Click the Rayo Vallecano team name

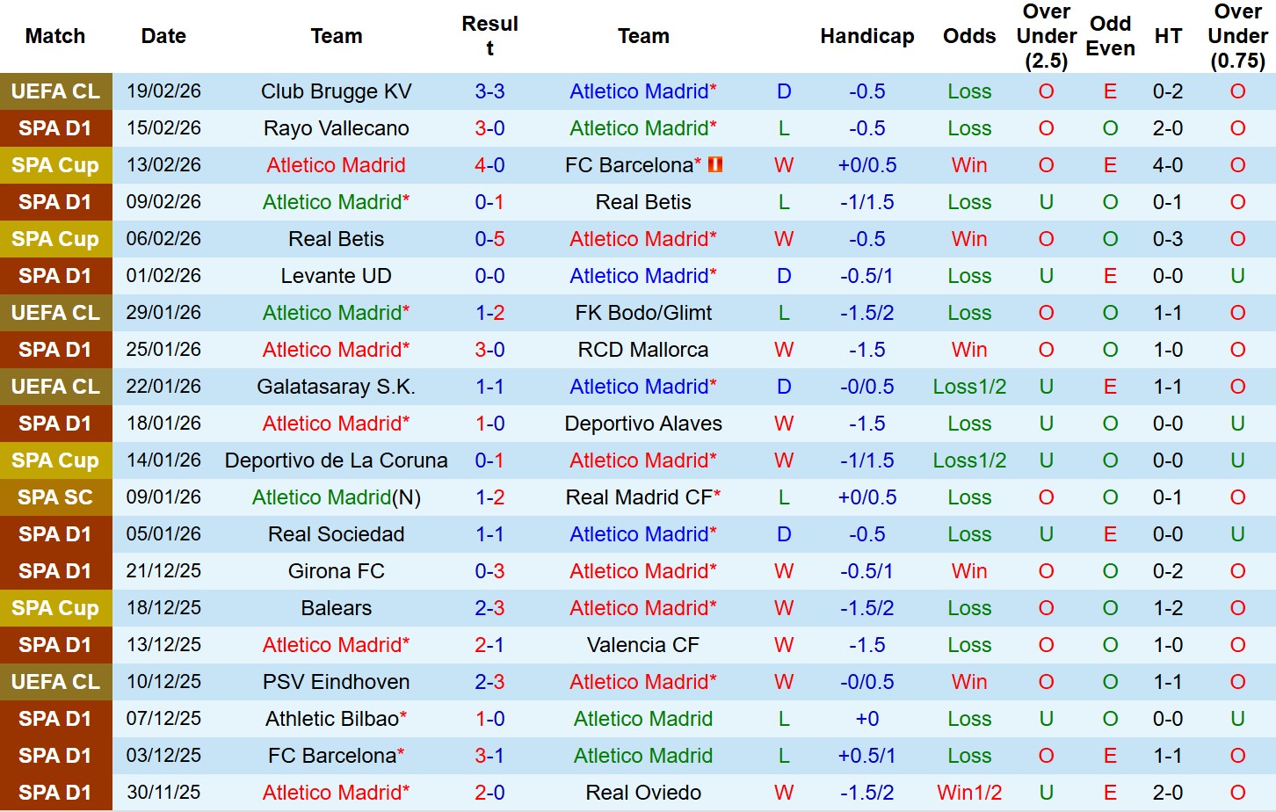click(x=336, y=128)
